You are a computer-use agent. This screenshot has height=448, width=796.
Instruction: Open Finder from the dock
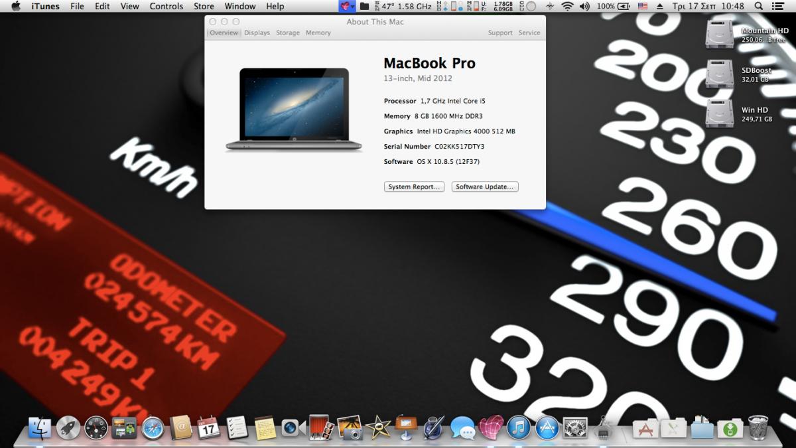click(40, 428)
